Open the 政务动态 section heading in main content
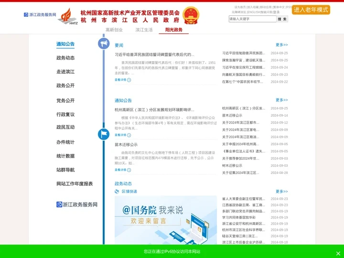 123,183
